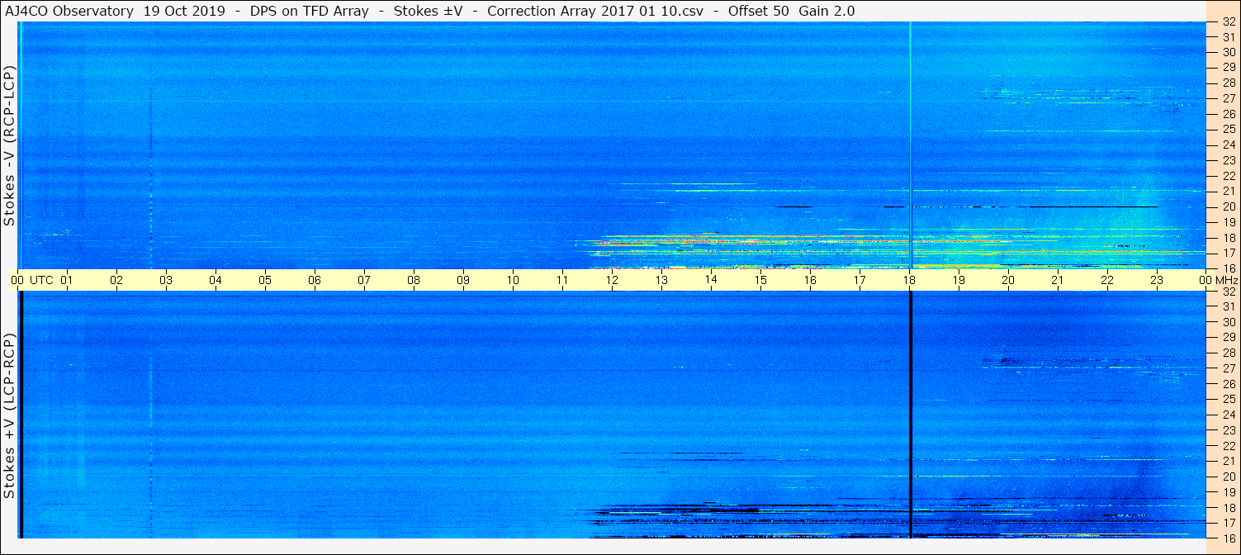1241x555 pixels.
Task: Click the Stokes -V (RCP-LCP) axis label
Action: point(10,146)
